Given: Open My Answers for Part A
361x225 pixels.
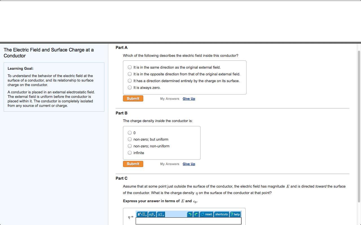Looking at the screenshot, I should click(170, 99).
